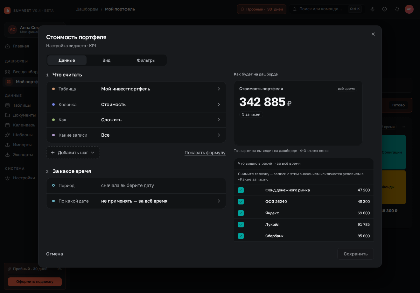Uncheck Фонд денежного рынка record
Viewport: 420px width, 293px height.
pos(241,190)
